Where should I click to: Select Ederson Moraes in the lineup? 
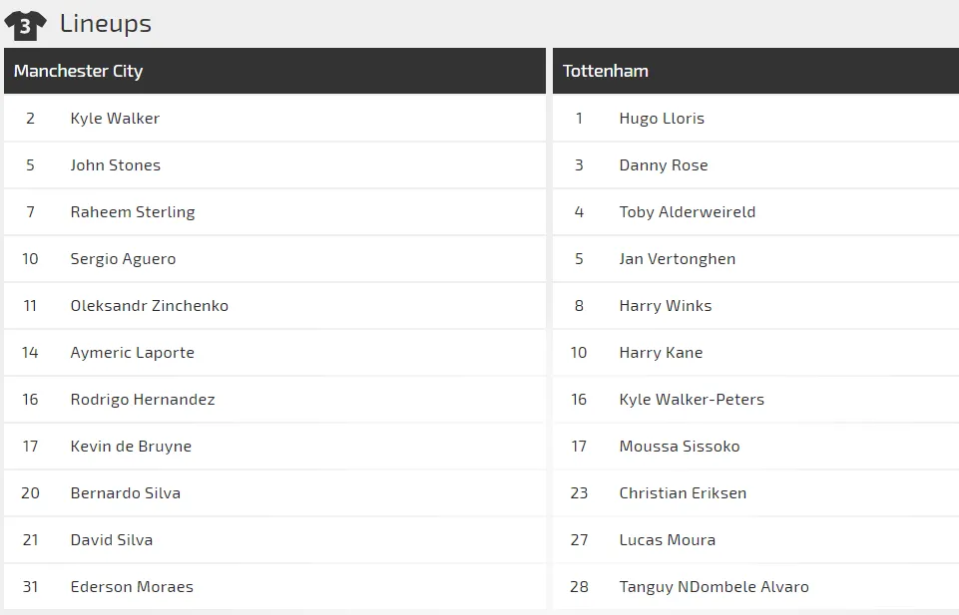tap(132, 587)
